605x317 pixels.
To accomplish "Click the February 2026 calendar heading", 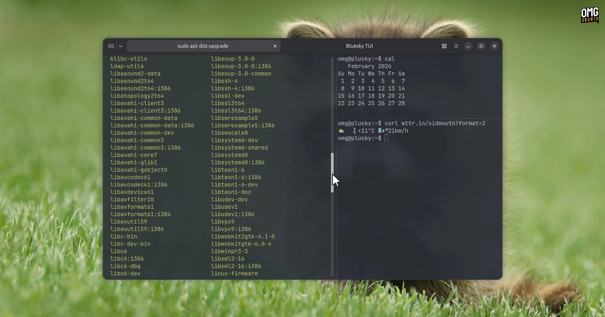I will [x=369, y=66].
